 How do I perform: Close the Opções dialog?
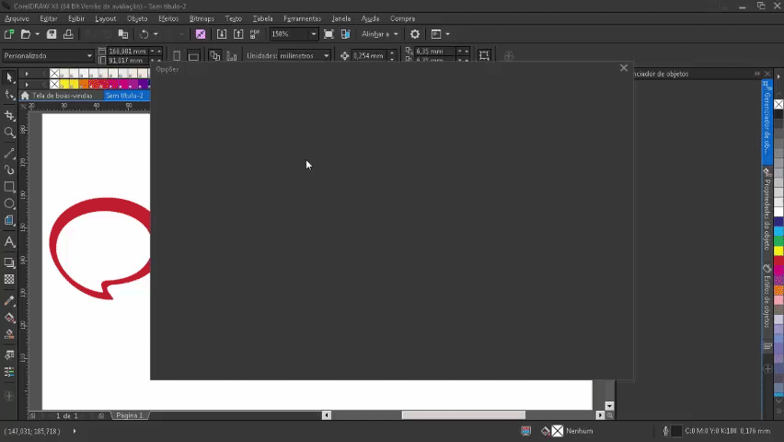624,68
